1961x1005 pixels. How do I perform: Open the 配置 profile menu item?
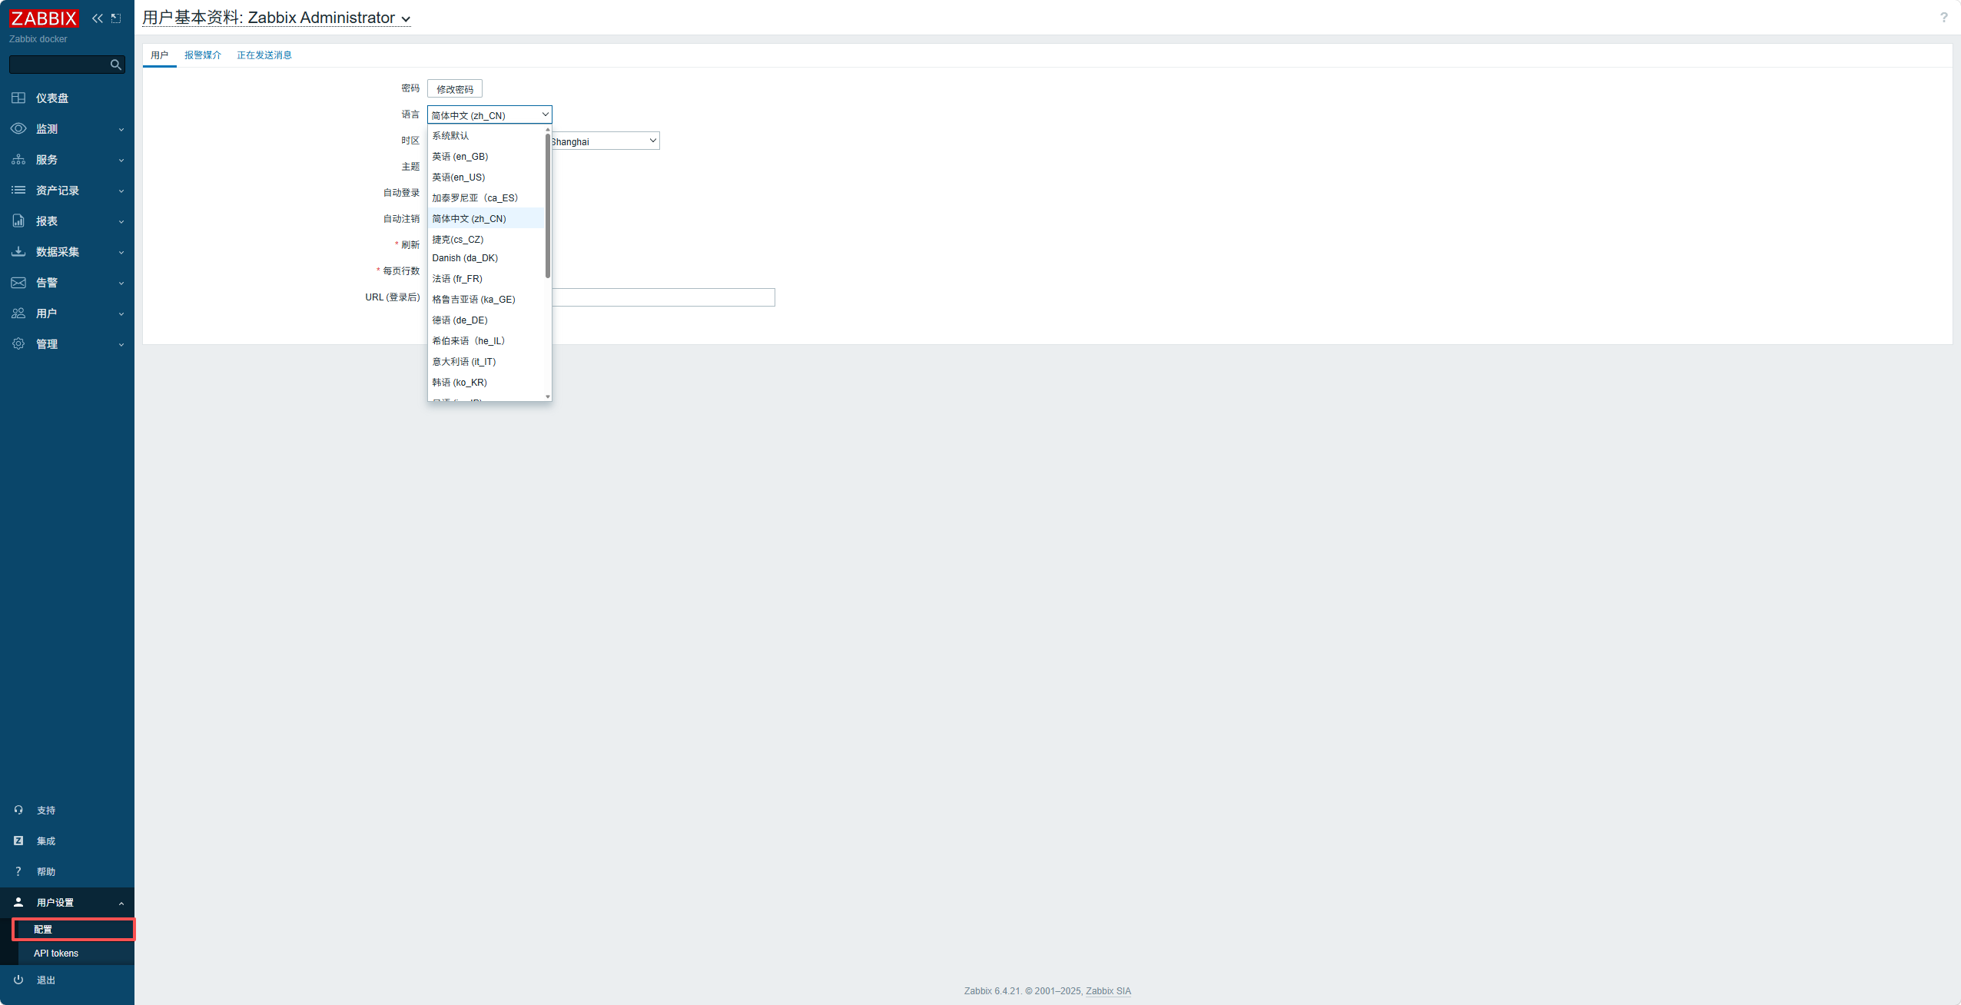(75, 929)
